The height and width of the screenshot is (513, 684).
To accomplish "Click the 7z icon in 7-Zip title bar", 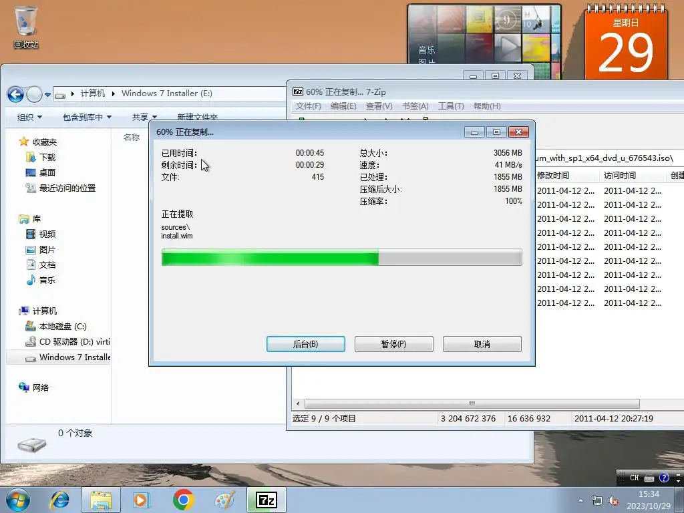I will tap(298, 92).
